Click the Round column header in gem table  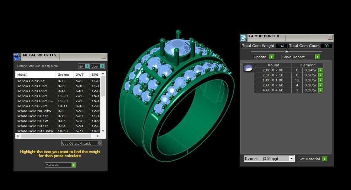(273, 65)
